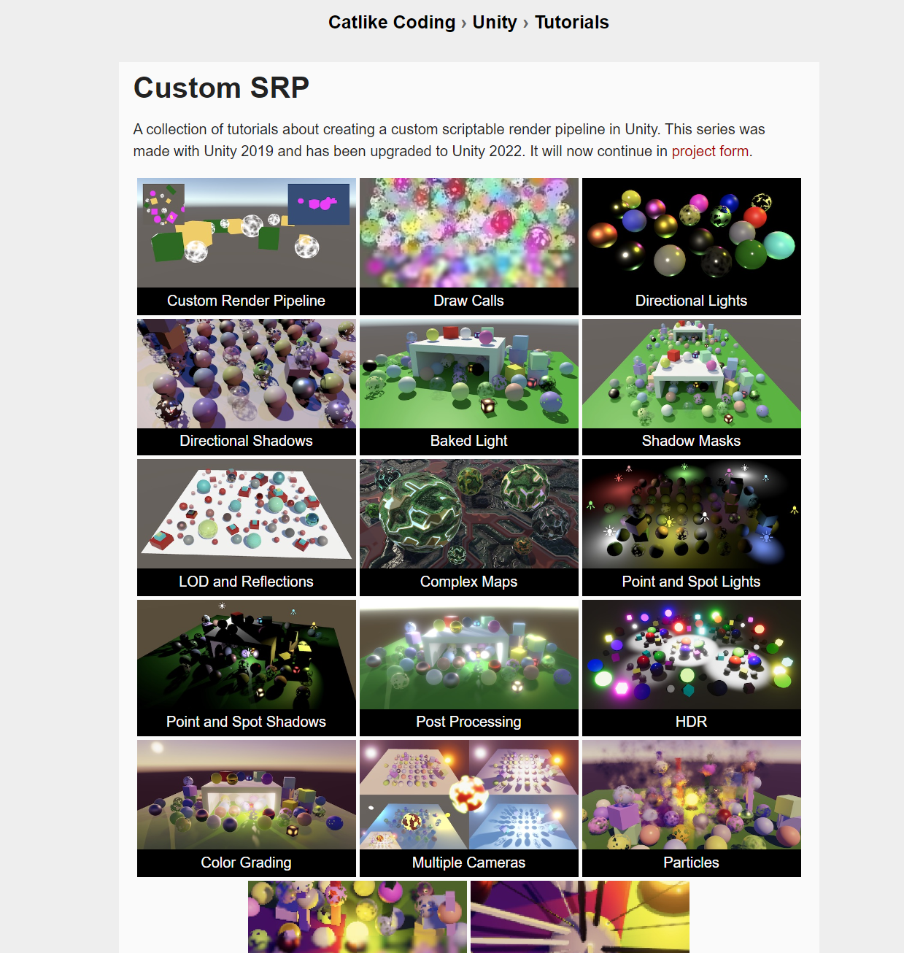Open the LOD and Reflections tutorial thumbnail
Screen dimensions: 904x953
point(247,528)
